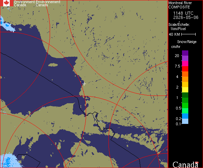Click the 40 KM scale bar
Screen dimensions: 203x168
[x=189, y=34]
